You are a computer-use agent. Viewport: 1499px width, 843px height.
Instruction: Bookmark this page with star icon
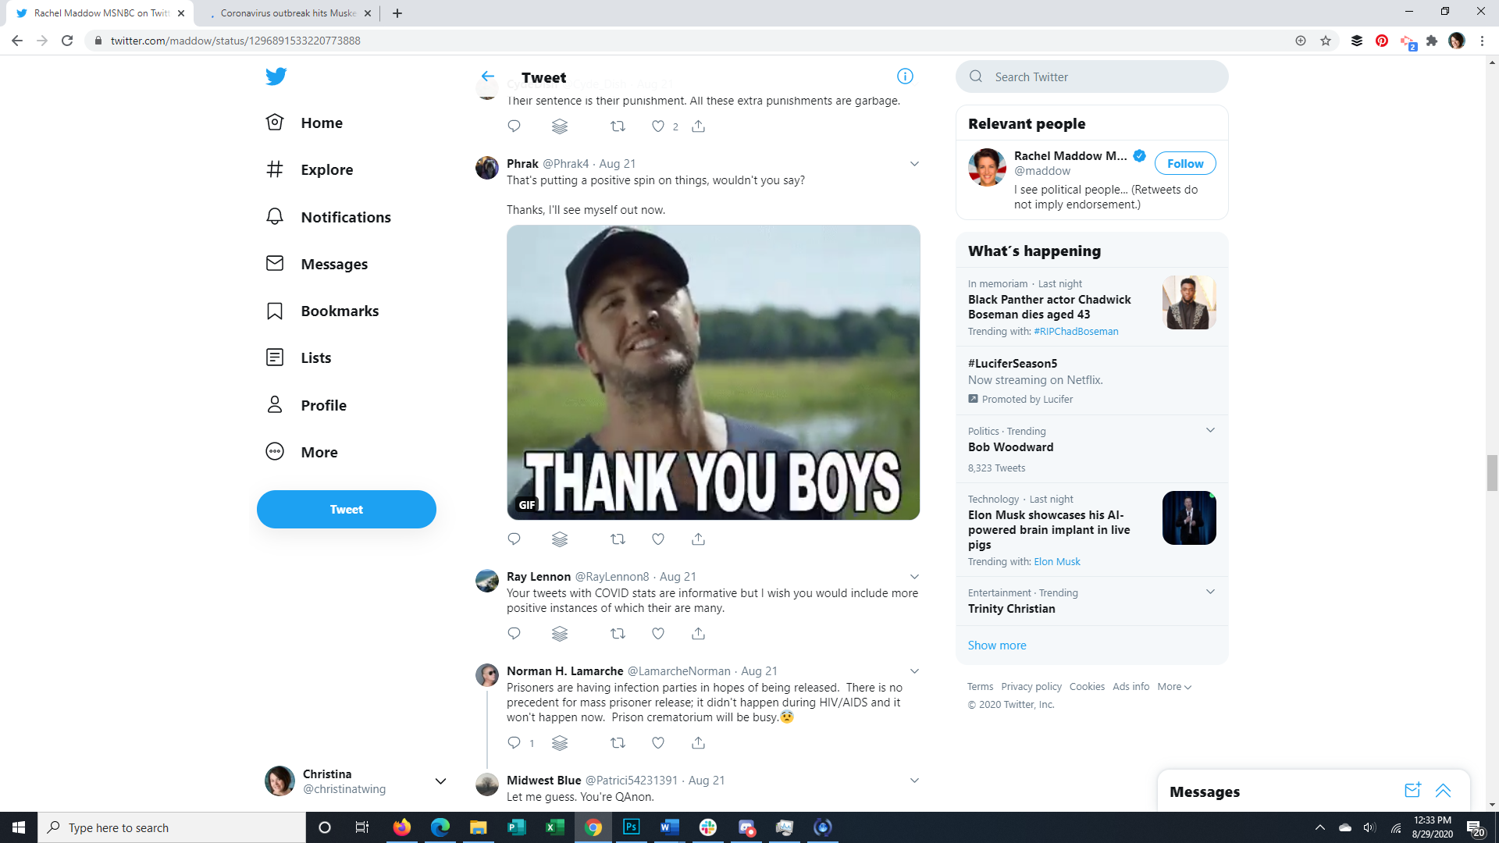(1326, 41)
